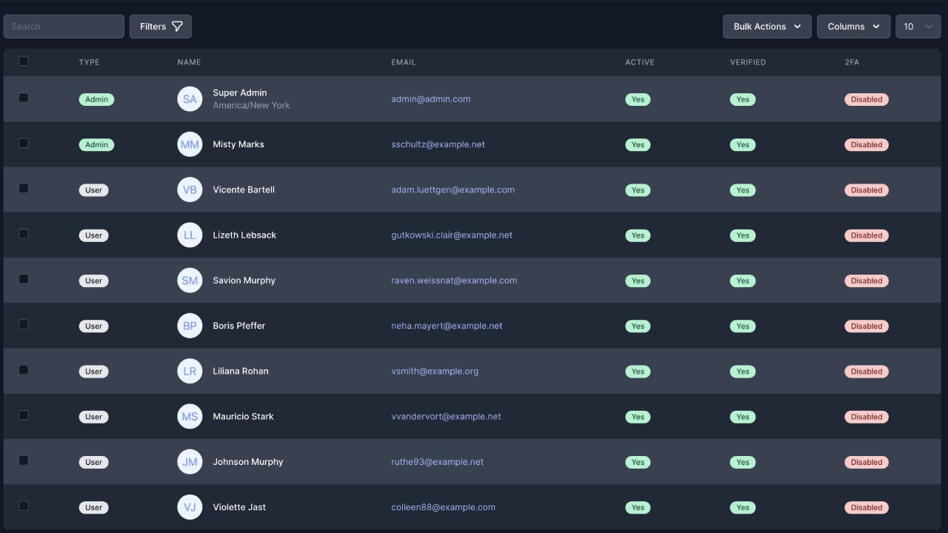Click the Super Admin SA avatar
This screenshot has height=533, width=948.
pyautogui.click(x=190, y=99)
